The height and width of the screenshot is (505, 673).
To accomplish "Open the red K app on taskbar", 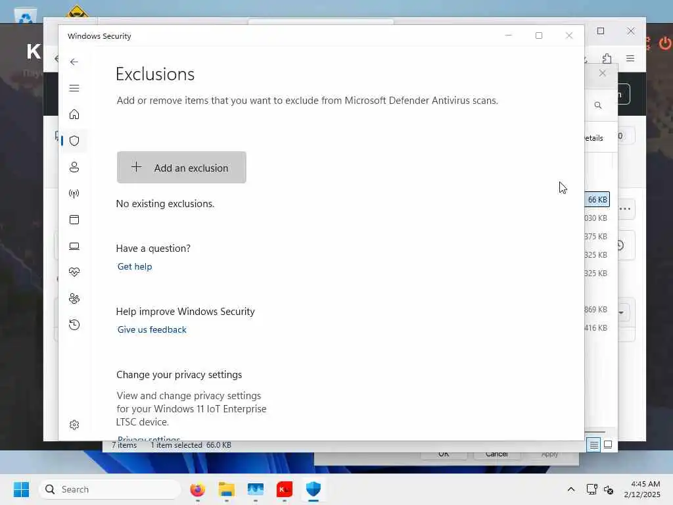I will (284, 489).
